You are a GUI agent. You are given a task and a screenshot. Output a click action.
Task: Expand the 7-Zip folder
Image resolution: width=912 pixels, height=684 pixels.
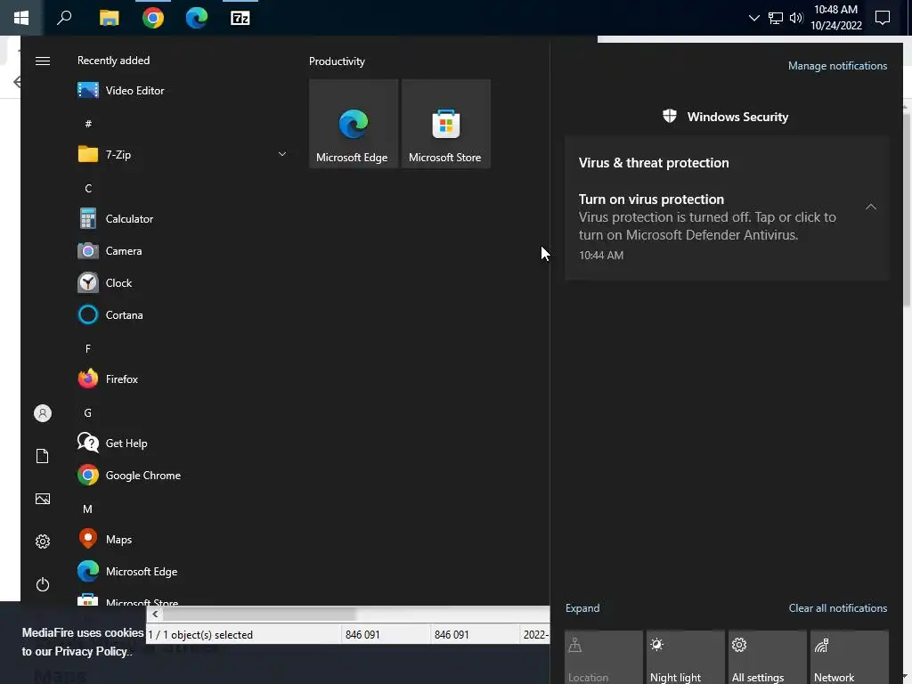click(x=183, y=154)
